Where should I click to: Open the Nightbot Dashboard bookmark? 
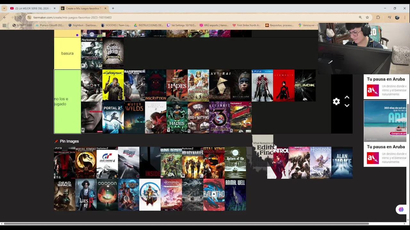pyautogui.click(x=83, y=25)
